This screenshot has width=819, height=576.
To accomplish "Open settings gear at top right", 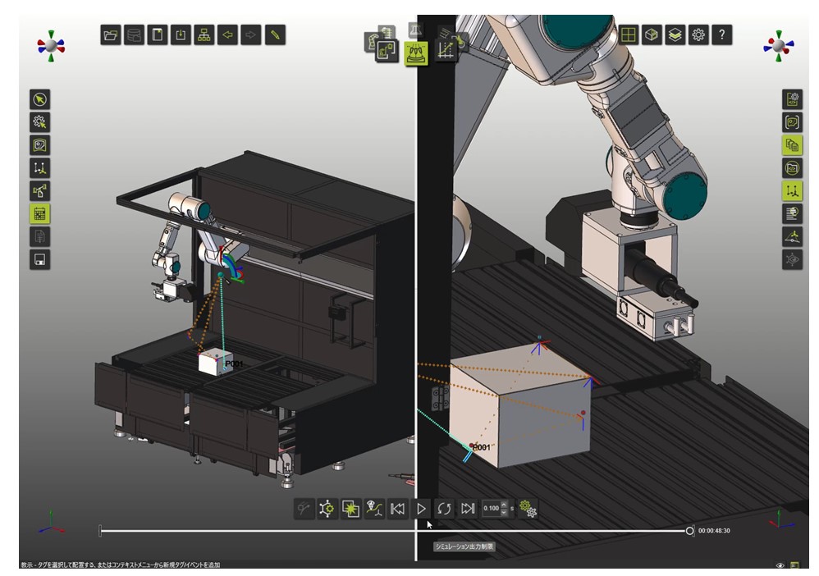I will coord(698,35).
